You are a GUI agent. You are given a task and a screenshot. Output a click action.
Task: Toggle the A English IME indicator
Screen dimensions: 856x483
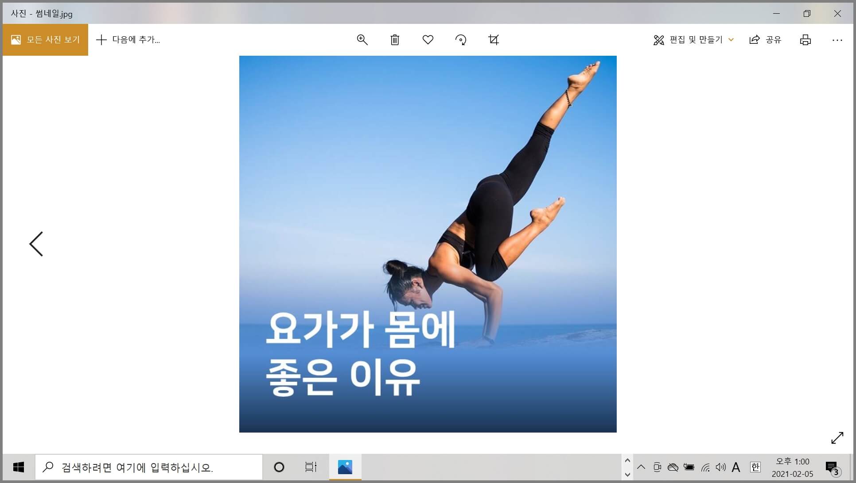pos(736,467)
